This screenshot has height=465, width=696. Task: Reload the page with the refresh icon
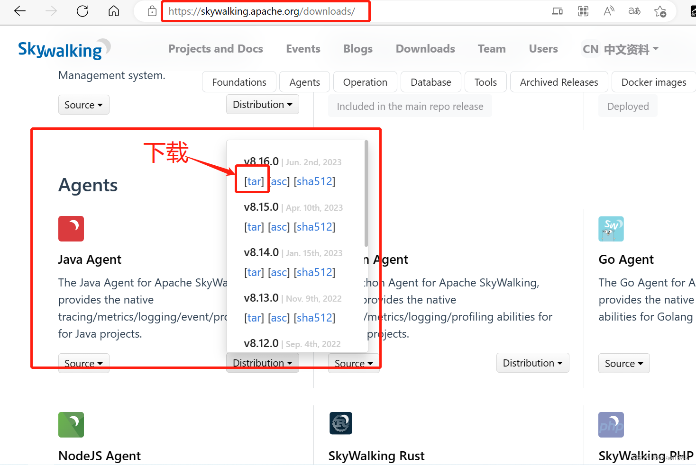click(x=82, y=11)
